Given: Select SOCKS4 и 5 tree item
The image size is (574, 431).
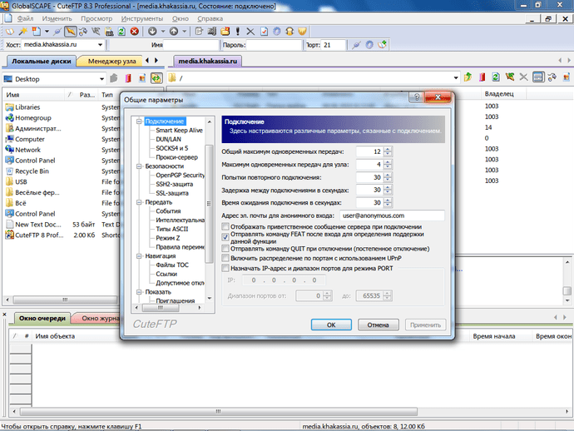Looking at the screenshot, I should [172, 148].
